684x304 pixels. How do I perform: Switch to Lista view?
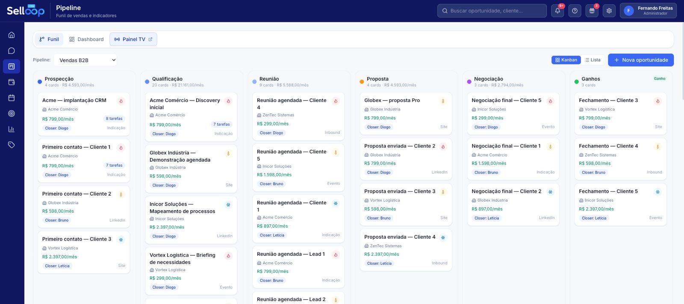[593, 60]
